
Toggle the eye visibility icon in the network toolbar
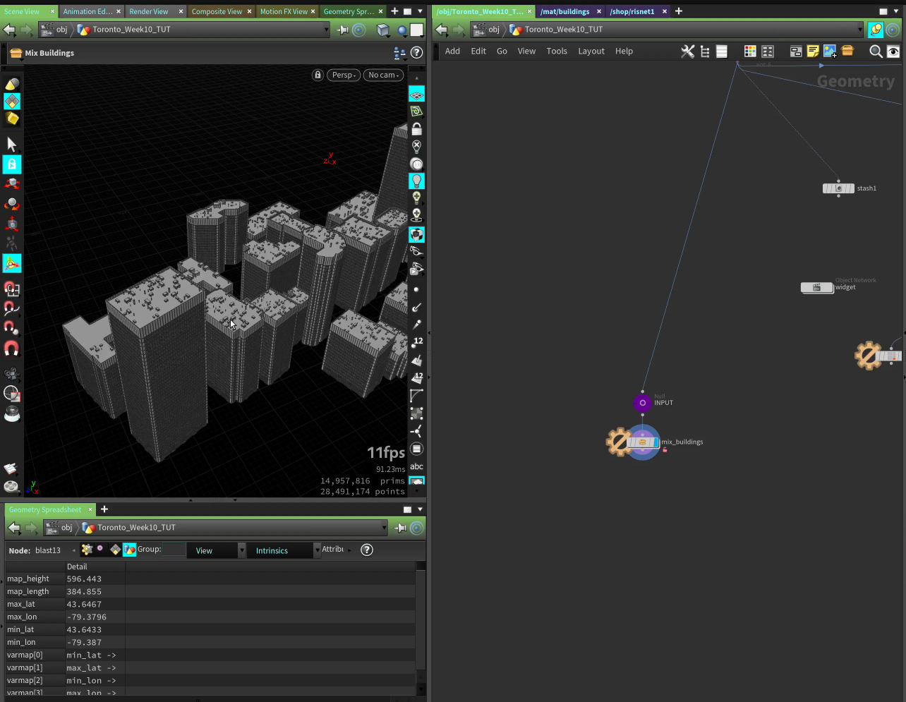tap(893, 51)
